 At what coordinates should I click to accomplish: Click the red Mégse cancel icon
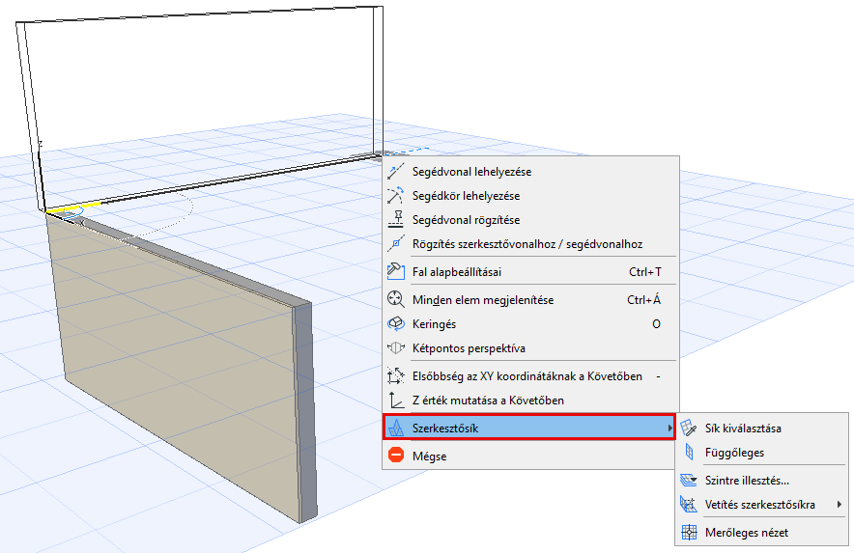point(396,455)
